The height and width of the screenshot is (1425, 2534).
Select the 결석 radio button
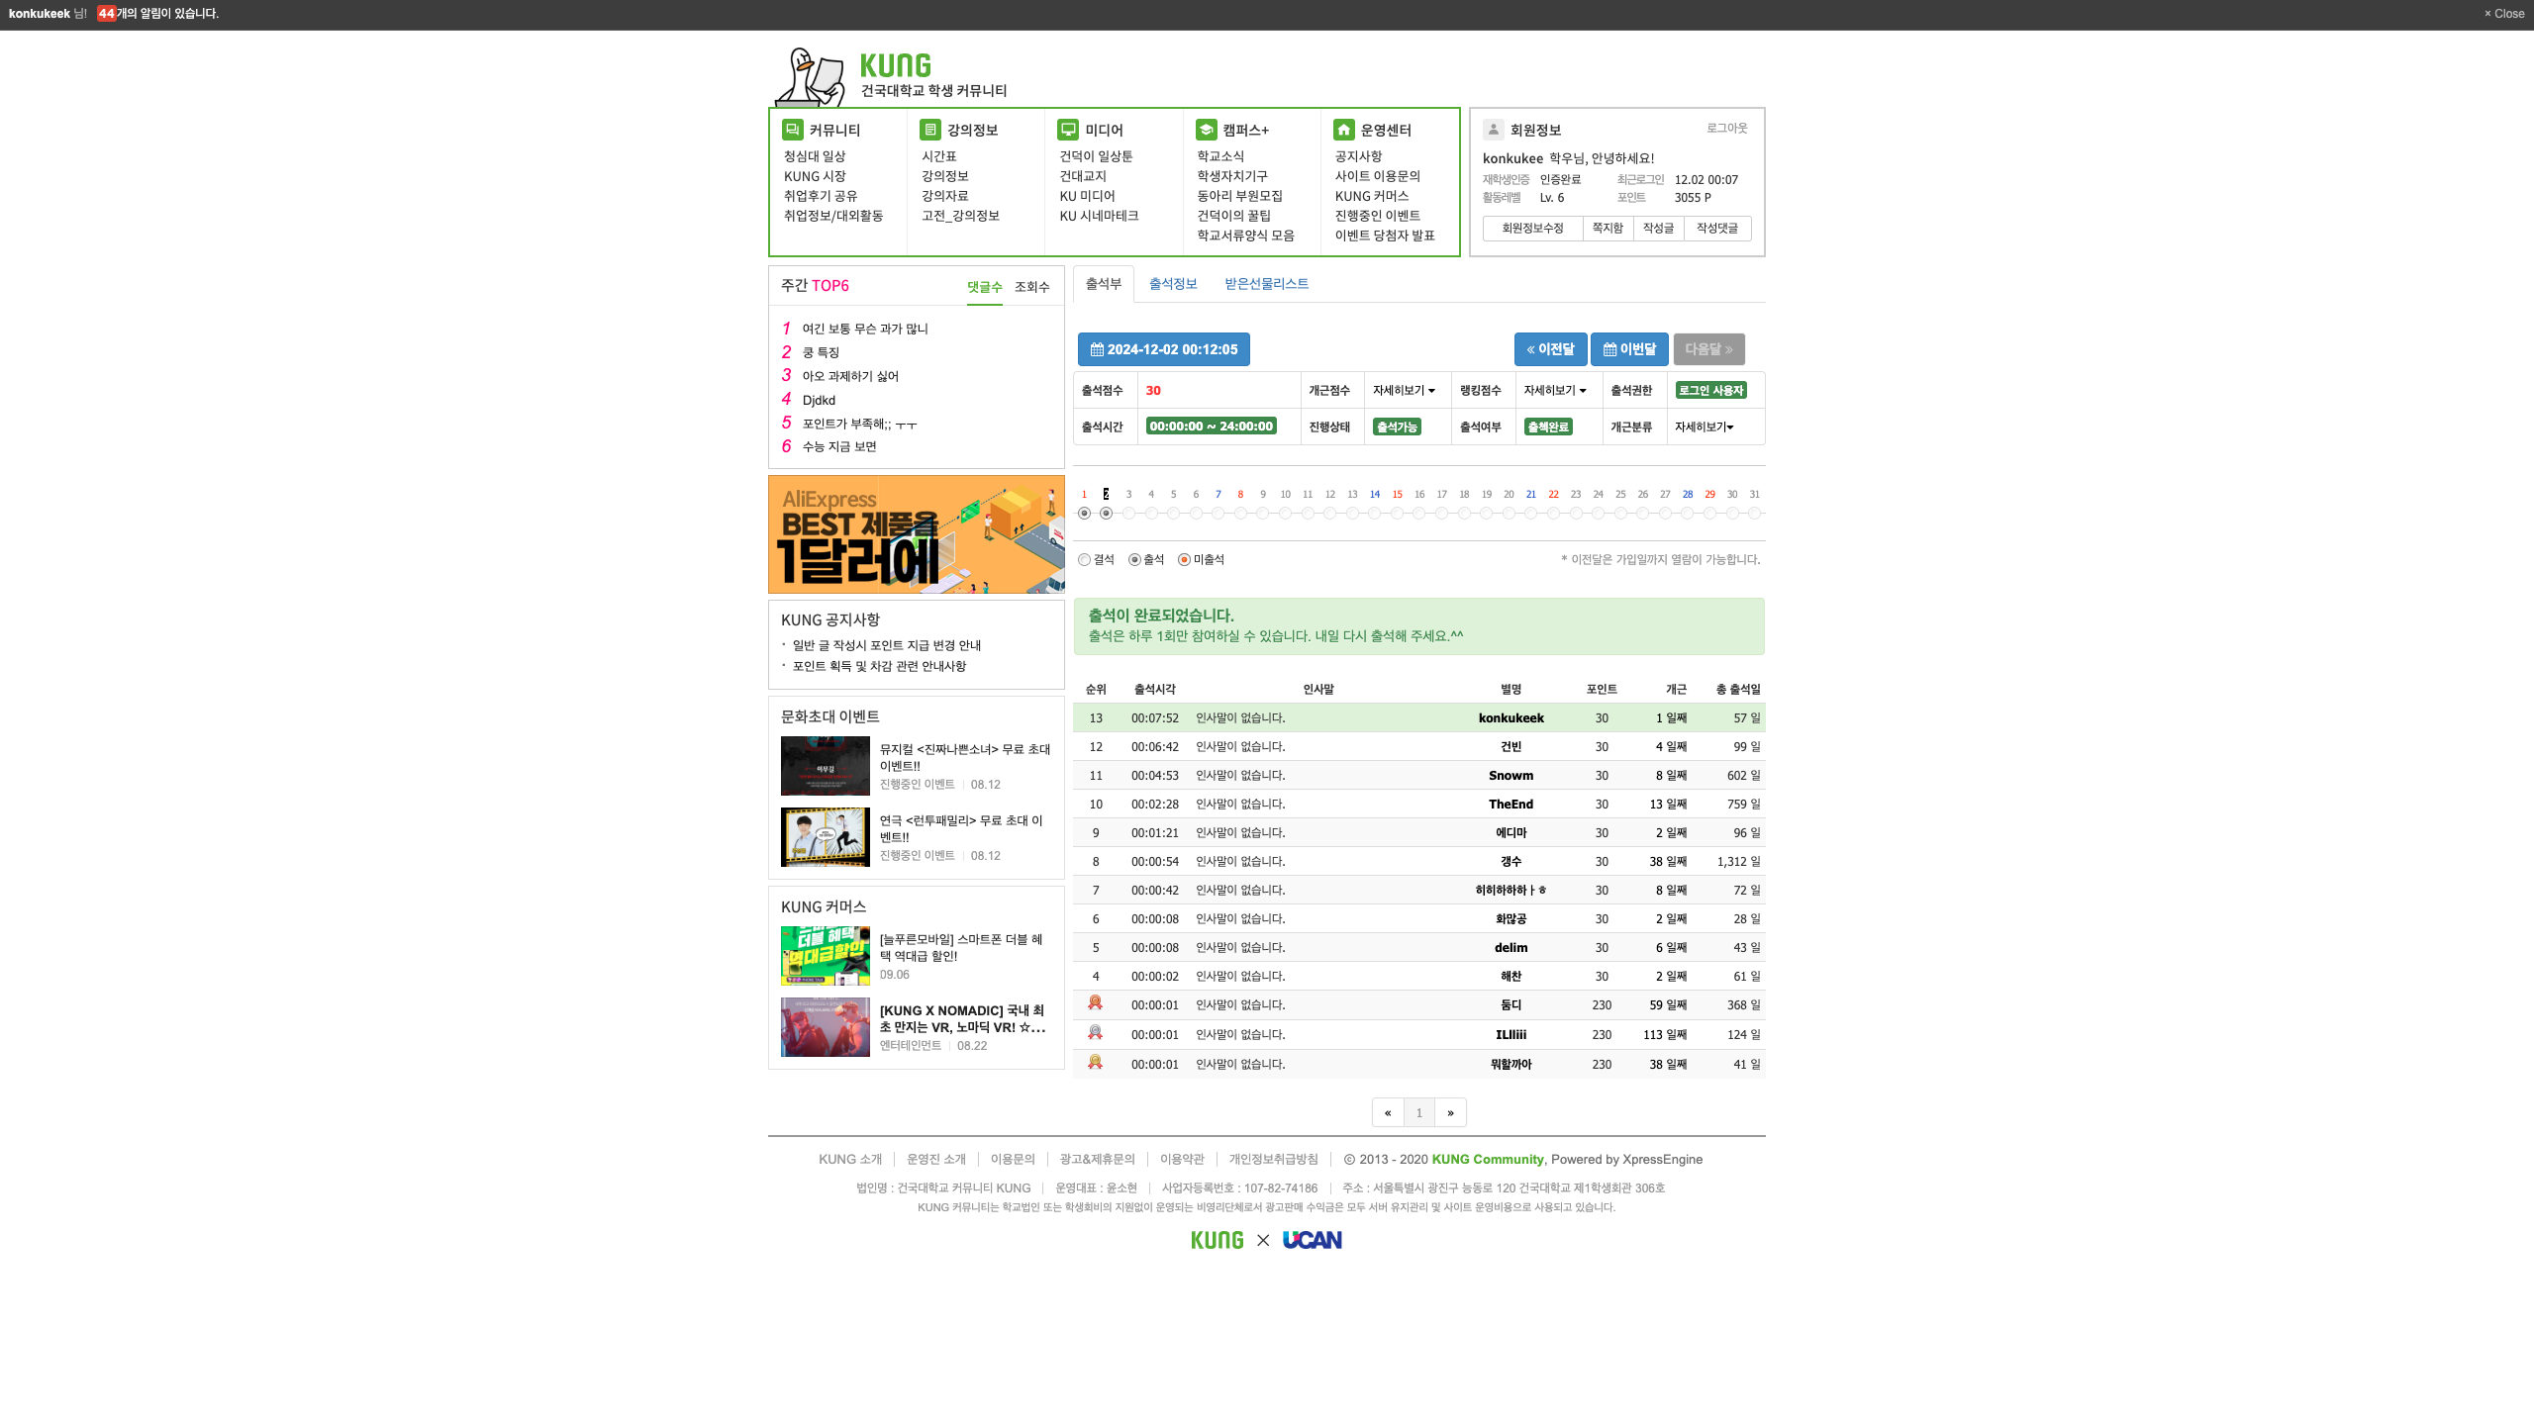pos(1085,560)
